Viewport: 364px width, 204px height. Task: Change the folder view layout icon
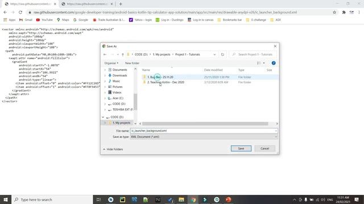point(259,63)
